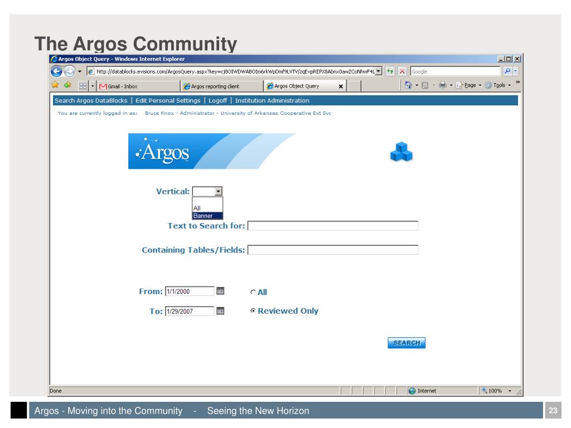Click the logged-in user name Bruce Knox text
Viewport: 571px width, 428px height.
pos(159,113)
